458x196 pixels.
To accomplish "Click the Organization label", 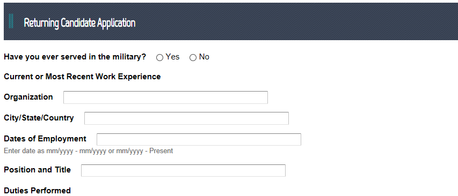I will point(28,97).
